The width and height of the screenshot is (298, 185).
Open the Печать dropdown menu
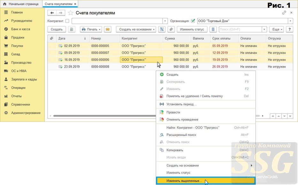(x=91, y=29)
